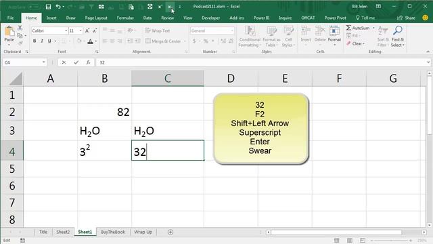
Task: Toggle Underline formatting
Action: coord(49,41)
